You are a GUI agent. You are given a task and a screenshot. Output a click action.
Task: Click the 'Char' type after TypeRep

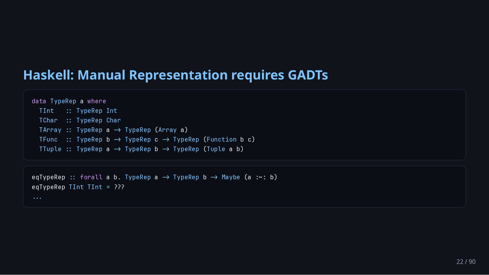point(114,120)
